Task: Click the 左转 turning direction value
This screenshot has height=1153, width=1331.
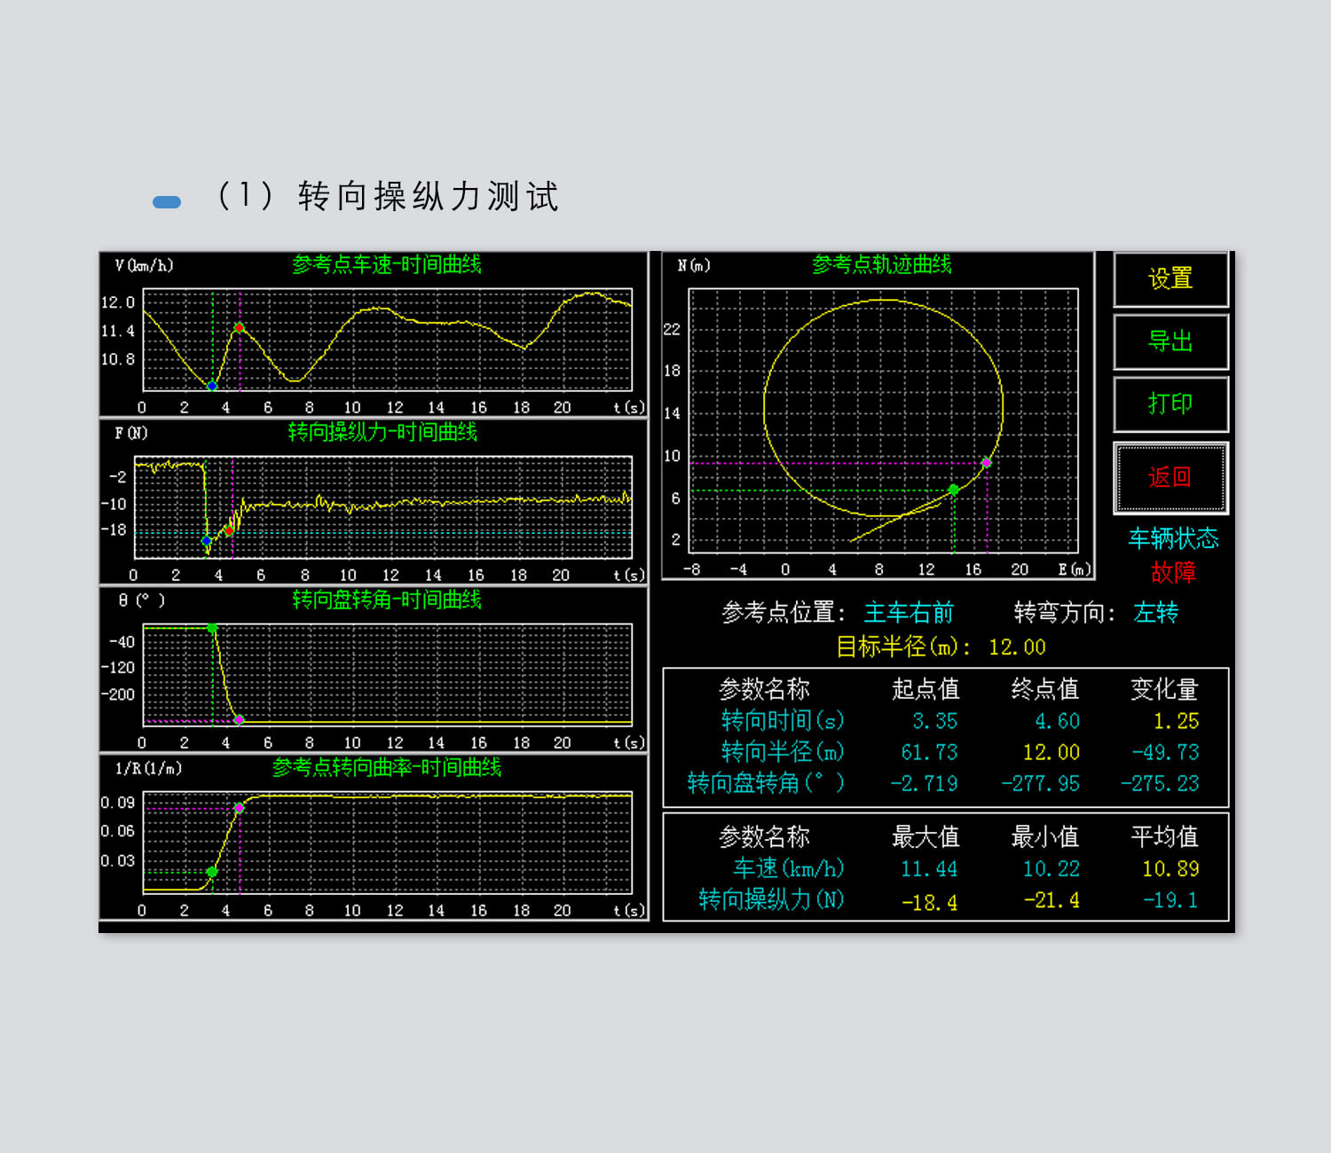Action: pyautogui.click(x=1155, y=613)
